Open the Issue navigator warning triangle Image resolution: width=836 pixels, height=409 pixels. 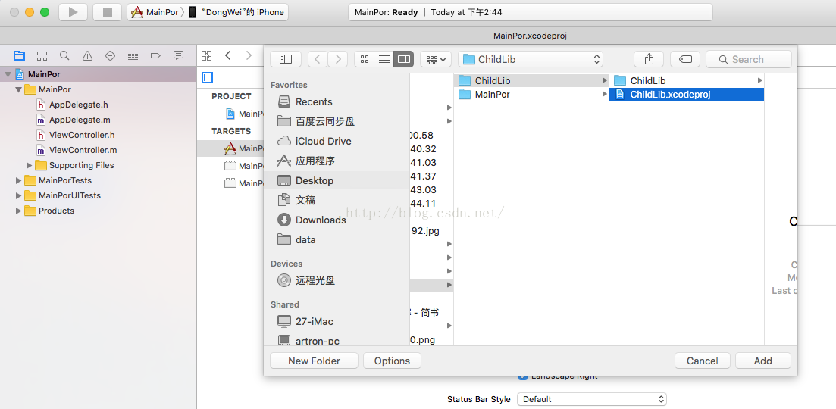[87, 55]
